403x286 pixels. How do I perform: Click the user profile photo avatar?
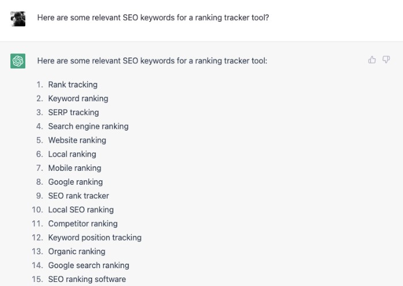click(18, 19)
